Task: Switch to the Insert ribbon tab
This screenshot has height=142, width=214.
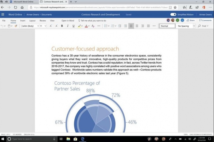Action: coord(22,21)
